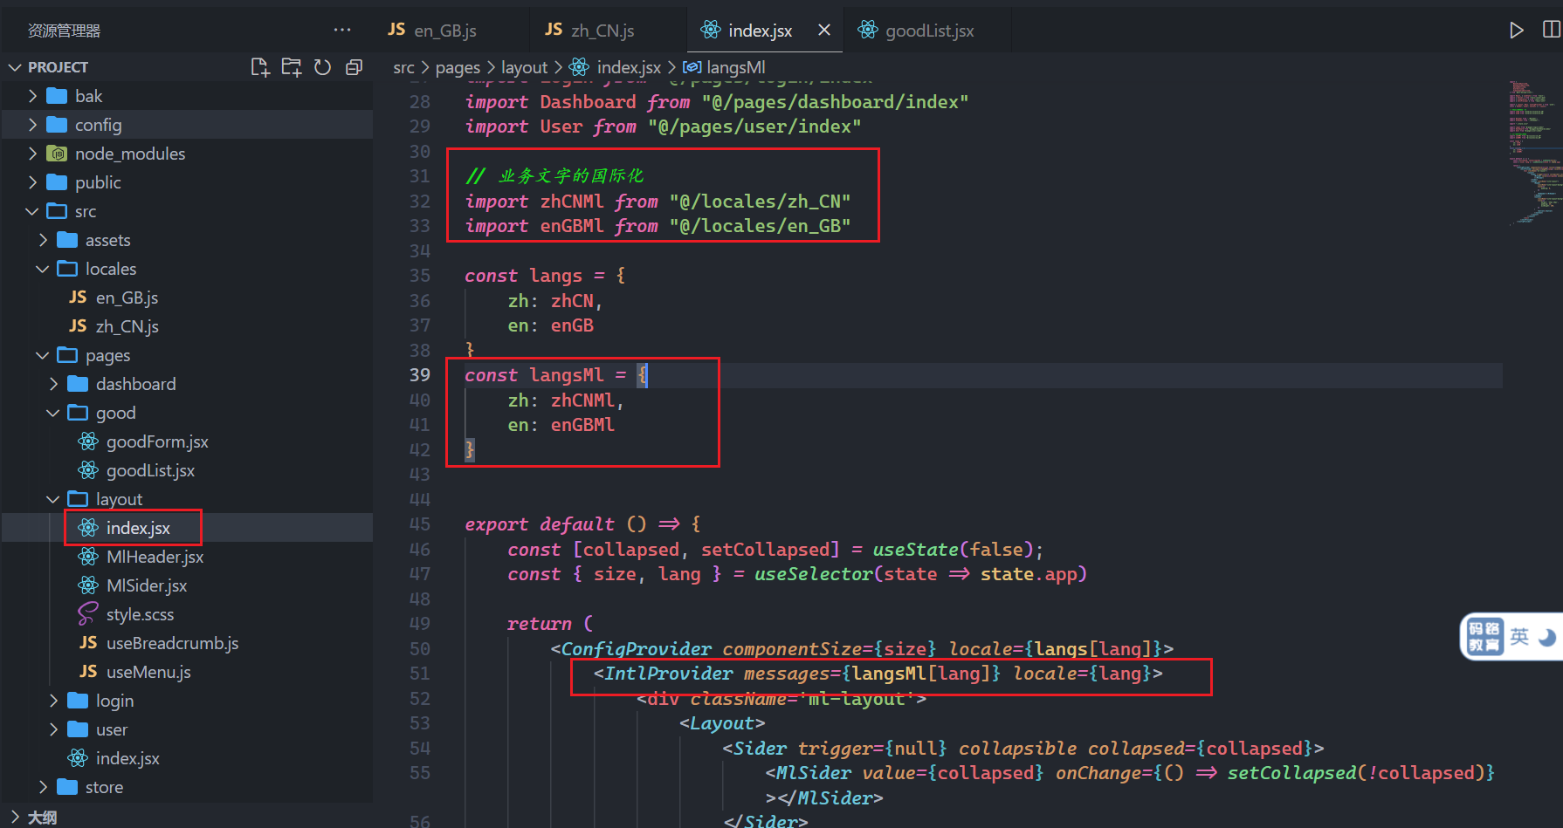This screenshot has height=828, width=1563.
Task: Collapse the src folder
Action: click(32, 211)
